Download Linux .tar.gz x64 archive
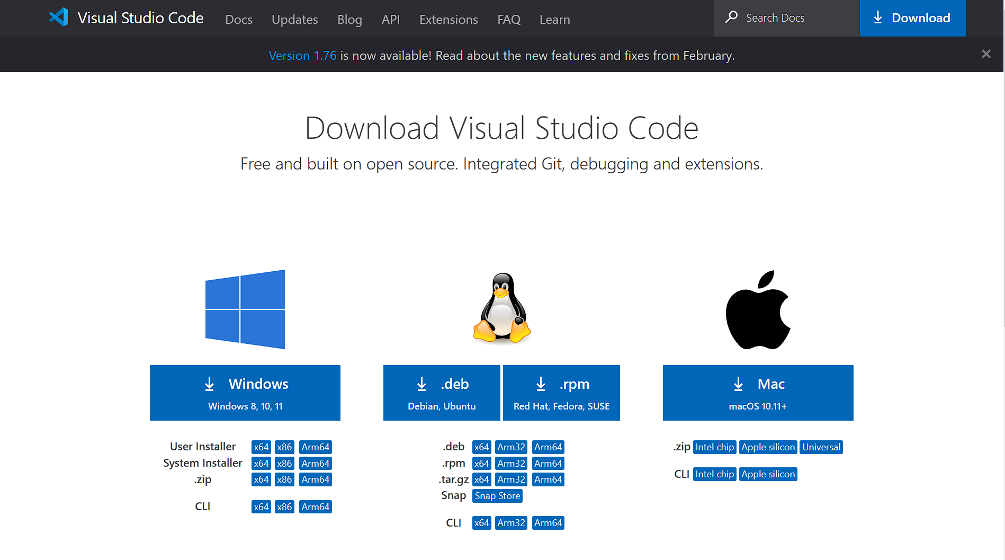 pos(482,479)
